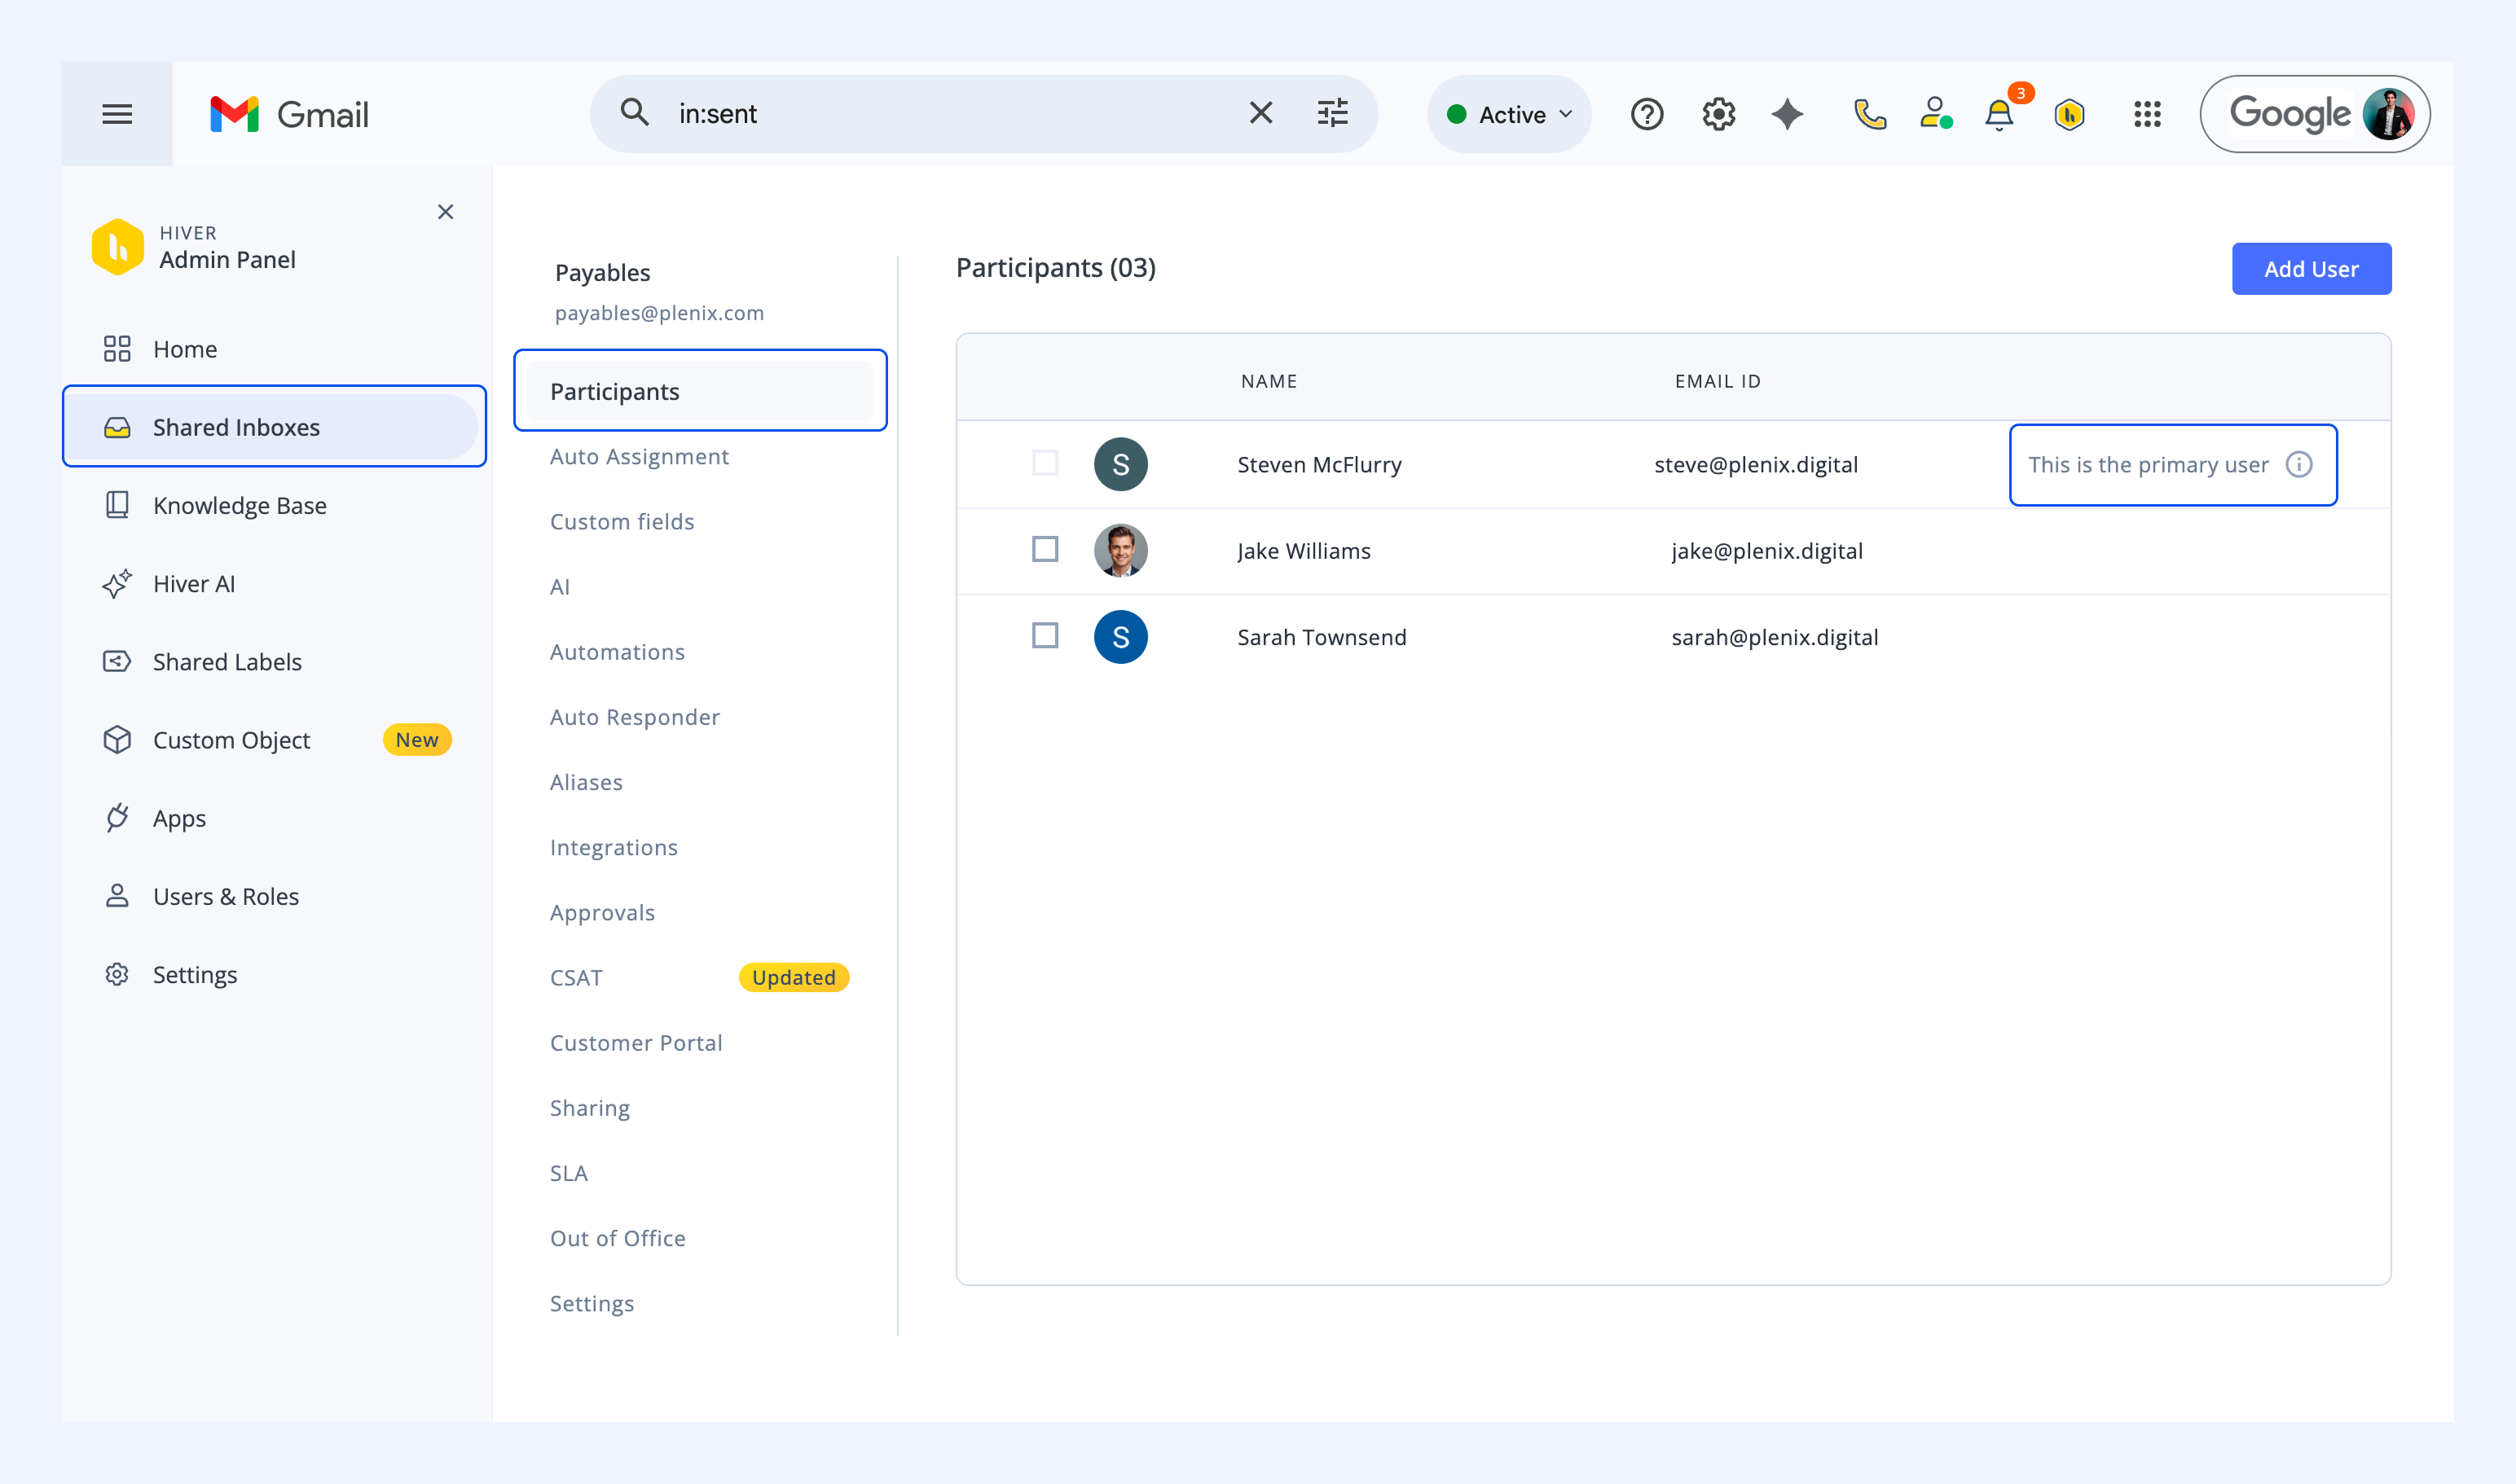Tick the checkbox for Sarah Townsend
This screenshot has height=1484, width=2516.
coord(1045,636)
